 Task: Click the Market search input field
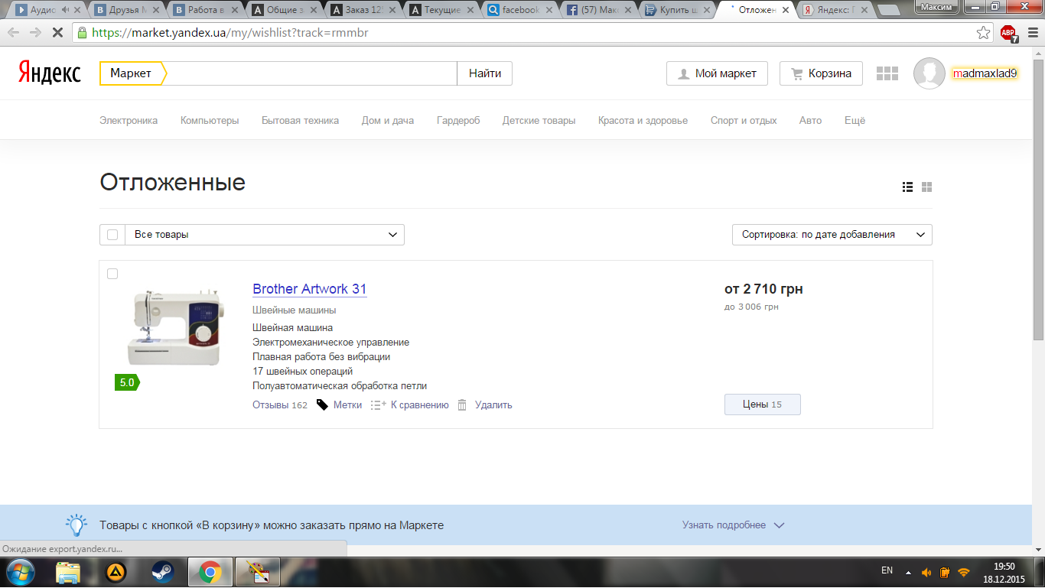pos(311,73)
